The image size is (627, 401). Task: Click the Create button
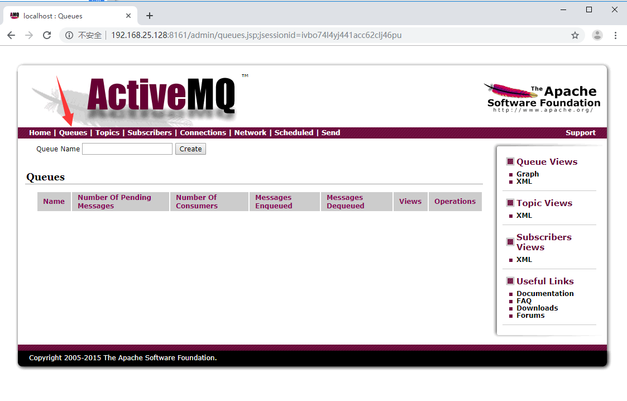(x=190, y=149)
